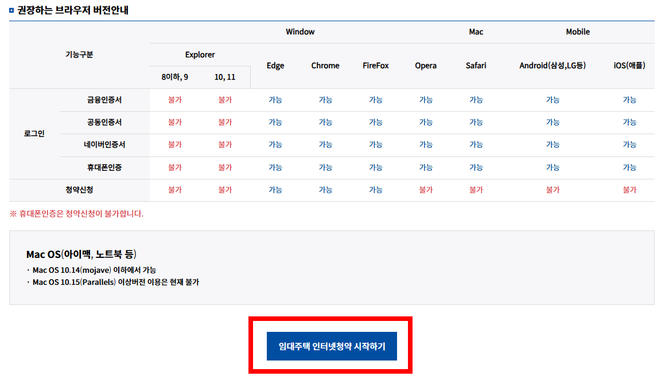665x380 pixels.
Task: Click the 네이버인증서 row label
Action: click(105, 145)
